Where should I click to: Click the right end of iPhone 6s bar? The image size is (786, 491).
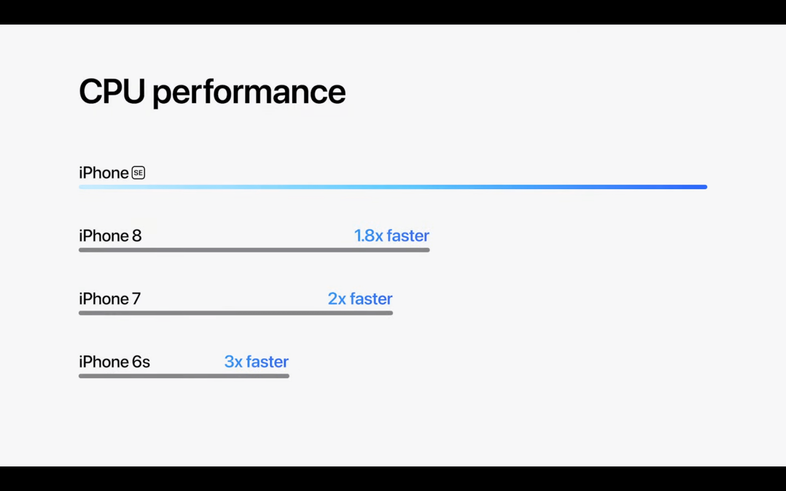[x=285, y=376]
